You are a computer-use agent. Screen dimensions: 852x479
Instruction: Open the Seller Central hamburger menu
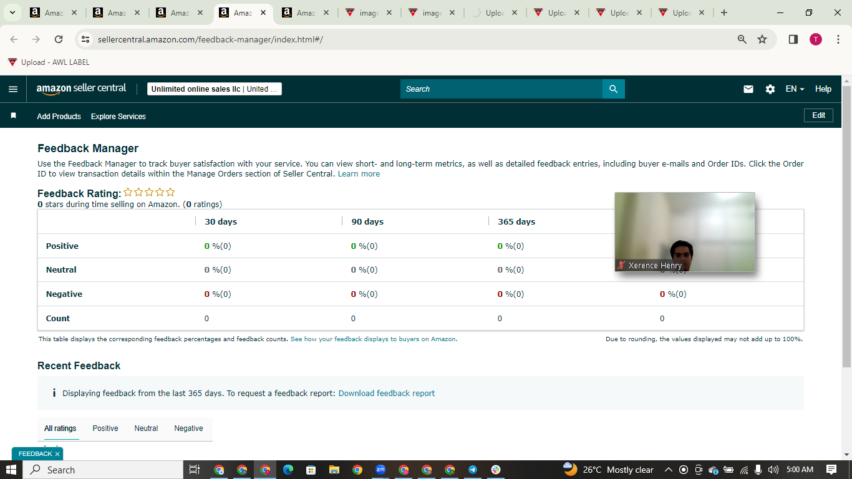(x=13, y=89)
